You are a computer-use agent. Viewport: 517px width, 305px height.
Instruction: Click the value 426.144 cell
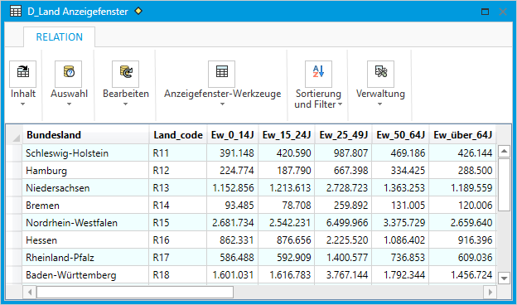tap(462, 153)
